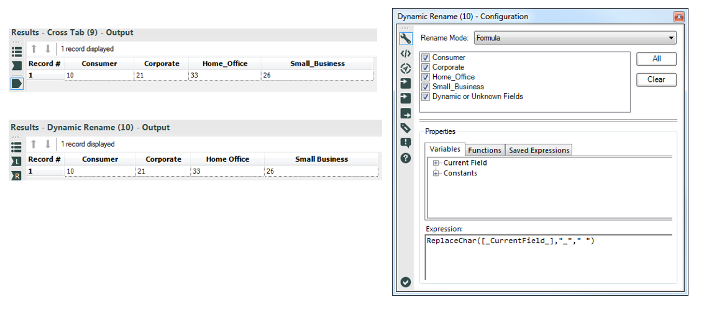The height and width of the screenshot is (310, 704).
Task: Open the Help question mark icon
Action: click(406, 158)
